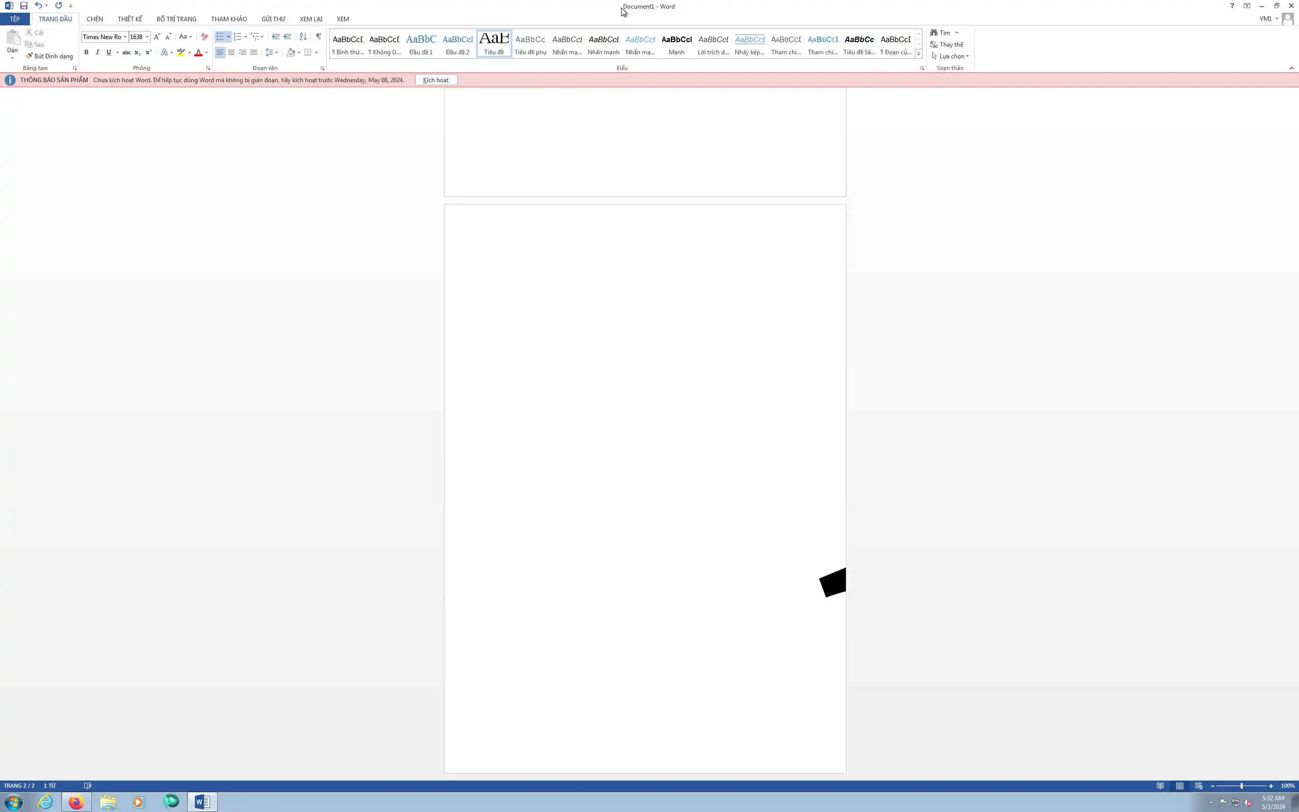The width and height of the screenshot is (1299, 812).
Task: Save document using the quick access floppy icon
Action: (24, 6)
